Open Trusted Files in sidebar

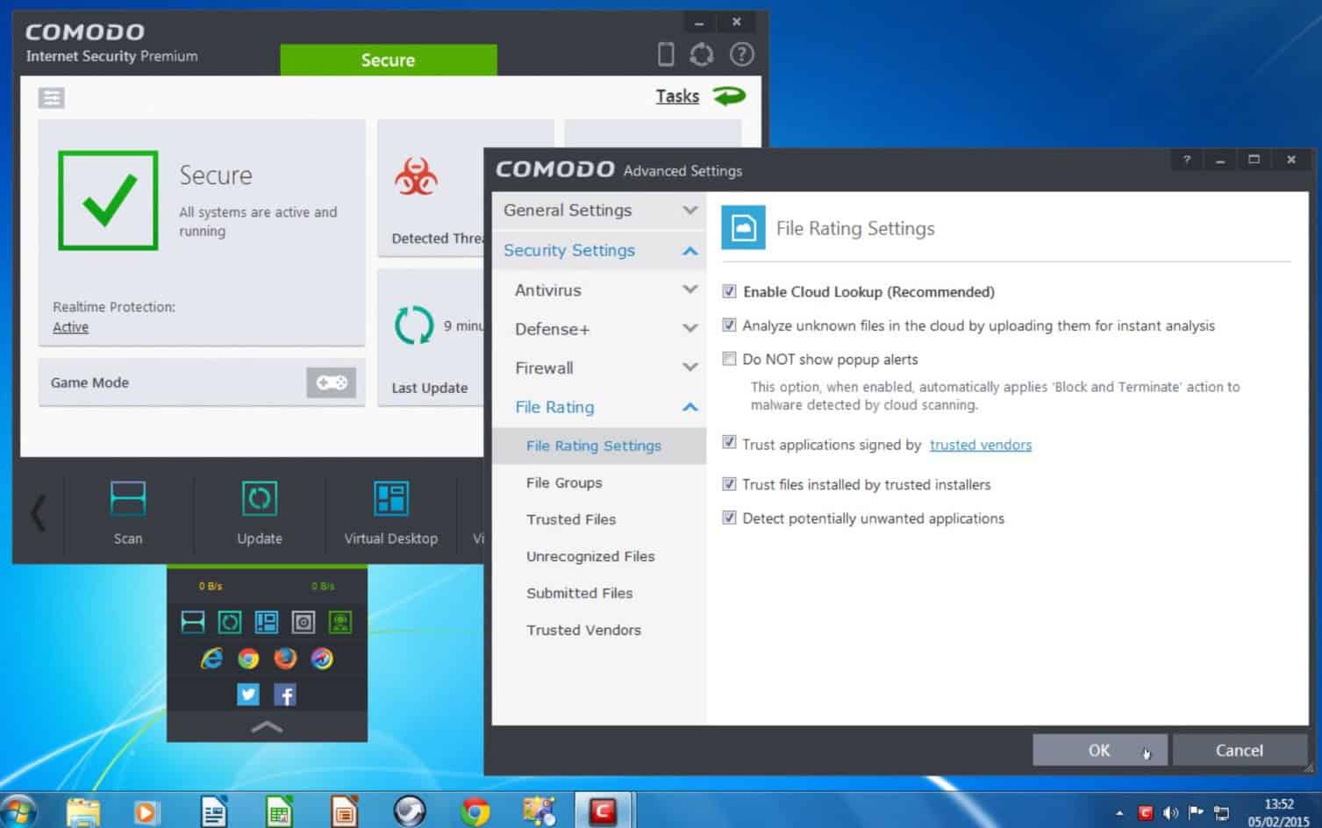point(599,519)
